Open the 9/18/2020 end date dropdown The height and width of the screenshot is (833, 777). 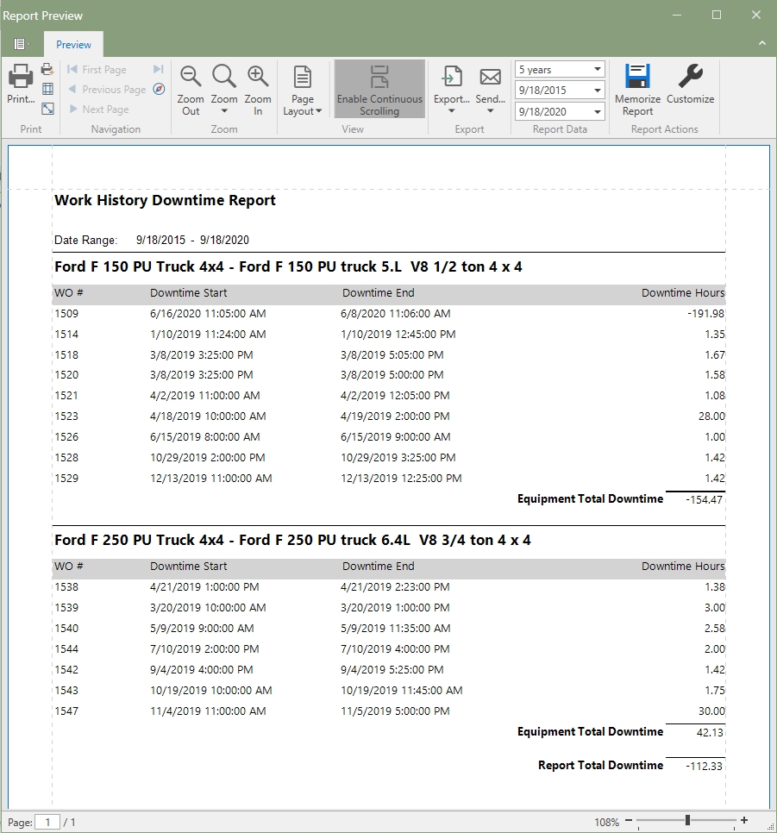tap(598, 111)
